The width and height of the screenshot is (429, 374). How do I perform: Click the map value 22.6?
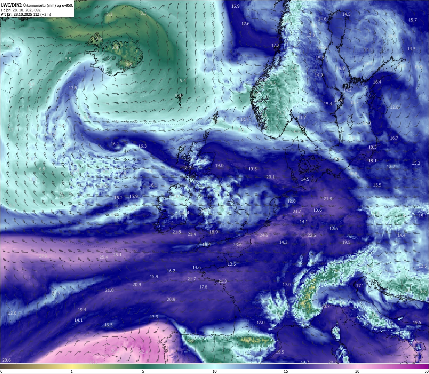click(x=312, y=235)
